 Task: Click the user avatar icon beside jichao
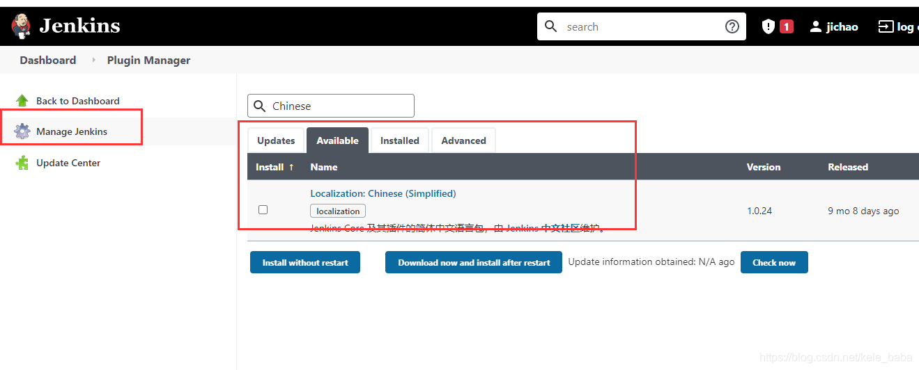click(816, 26)
